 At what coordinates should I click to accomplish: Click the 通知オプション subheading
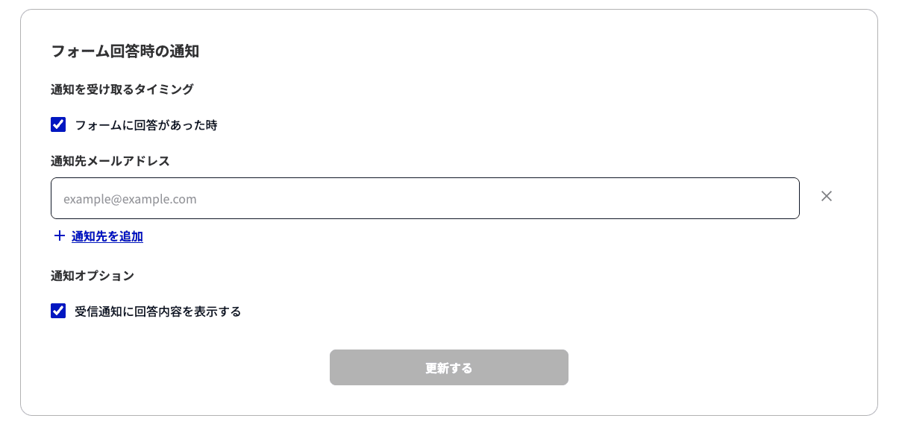pos(93,276)
